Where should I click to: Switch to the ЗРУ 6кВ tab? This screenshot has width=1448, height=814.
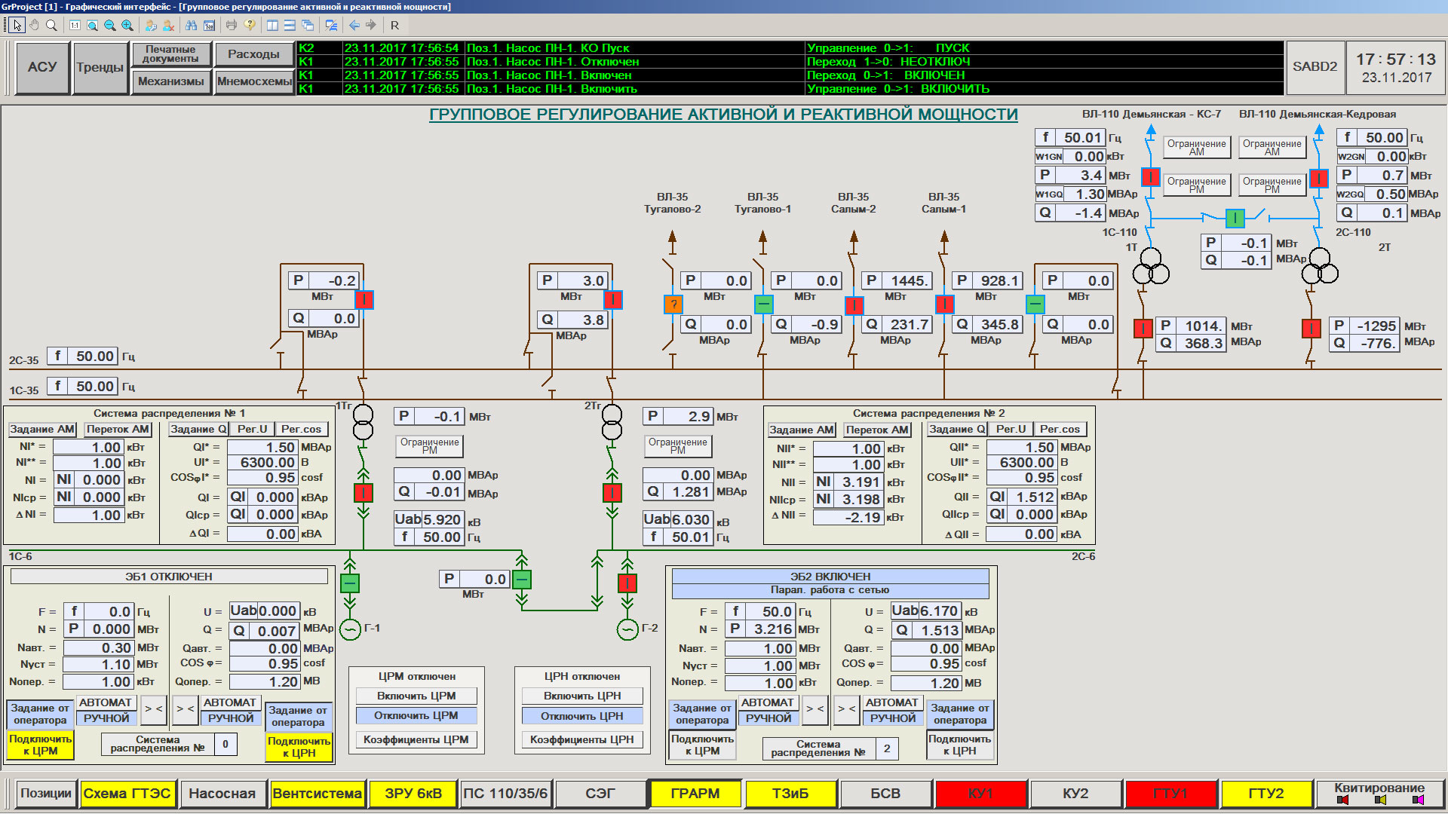pos(413,794)
